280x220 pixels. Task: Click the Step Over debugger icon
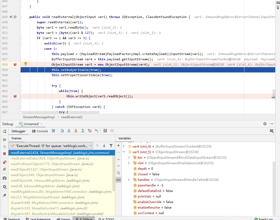[x=62, y=131]
